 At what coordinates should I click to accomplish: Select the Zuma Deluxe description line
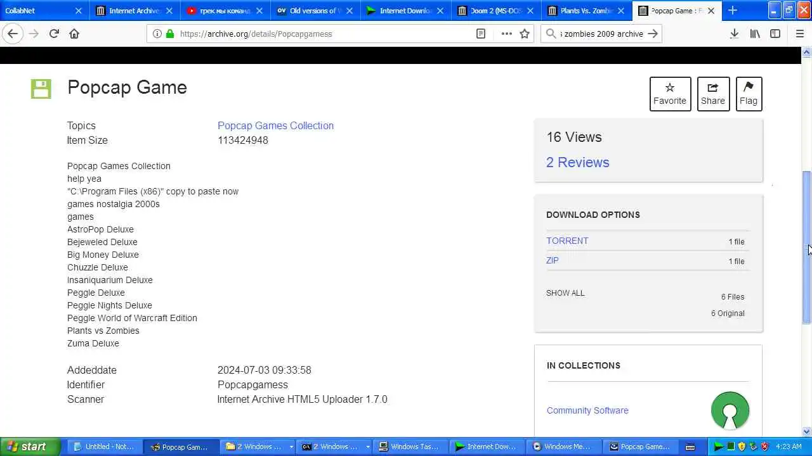pyautogui.click(x=93, y=343)
